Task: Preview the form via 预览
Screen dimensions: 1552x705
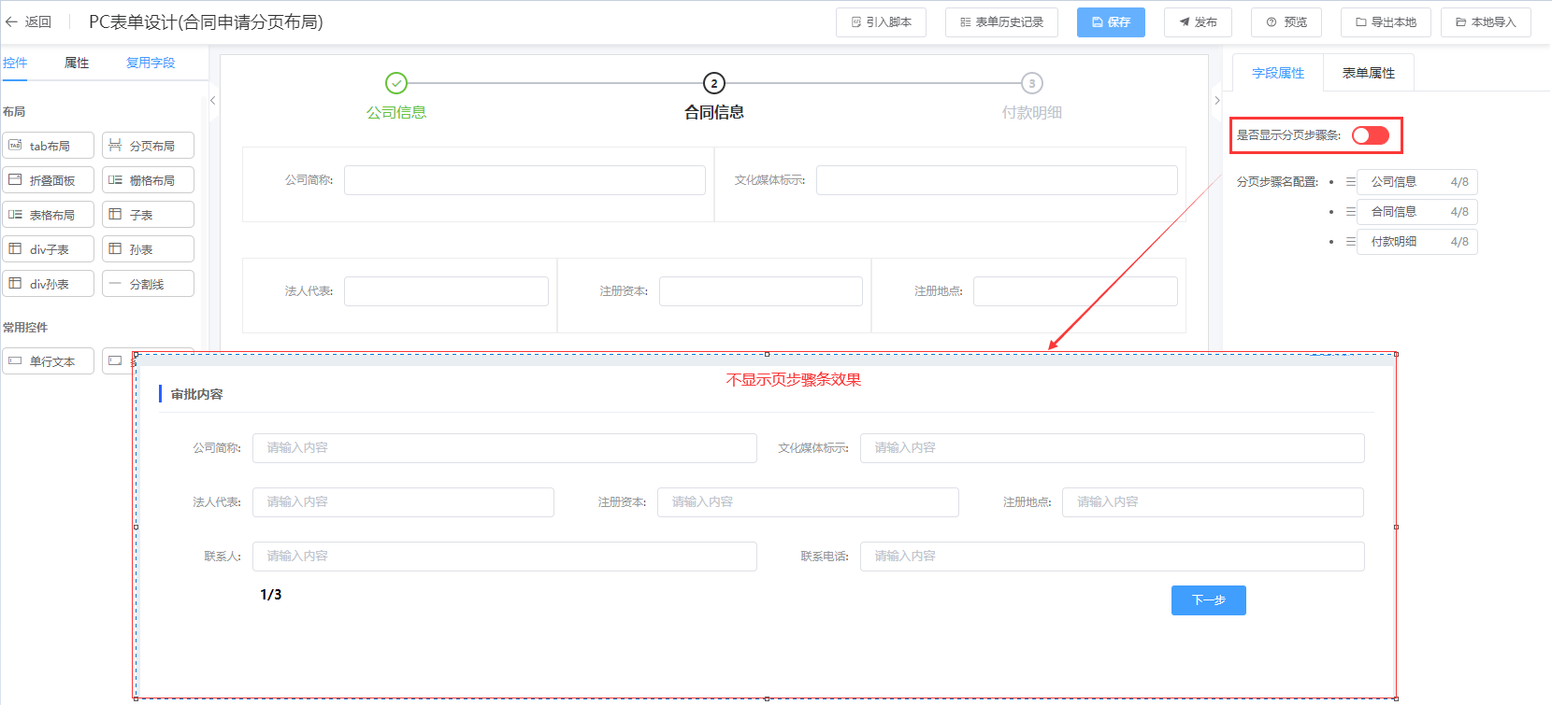Action: click(1286, 22)
